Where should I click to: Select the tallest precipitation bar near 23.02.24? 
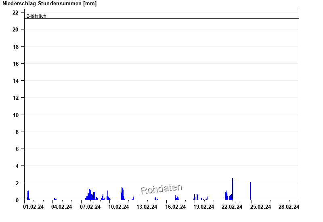coord(233,189)
